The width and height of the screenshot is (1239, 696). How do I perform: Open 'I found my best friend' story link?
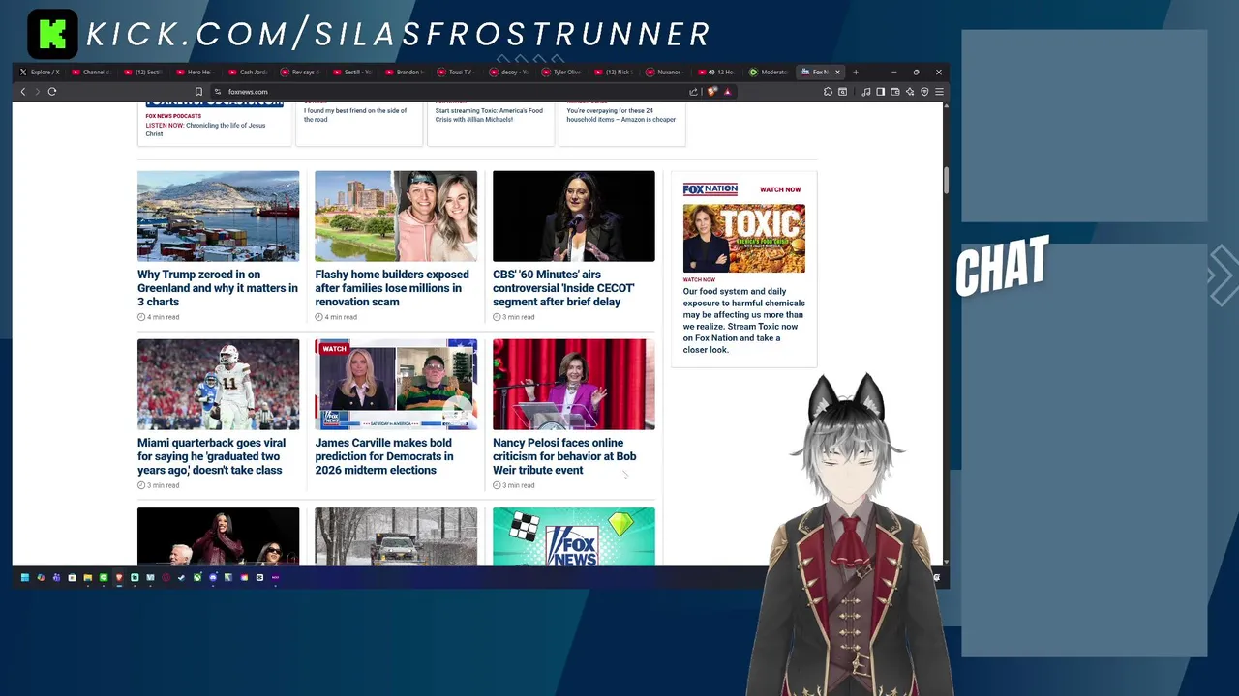355,115
